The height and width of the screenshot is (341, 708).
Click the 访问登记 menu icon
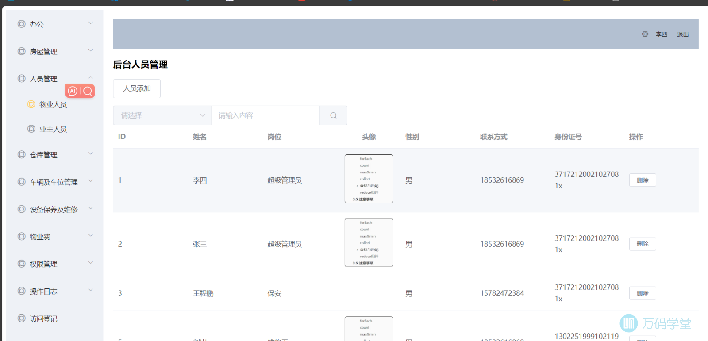tap(21, 318)
